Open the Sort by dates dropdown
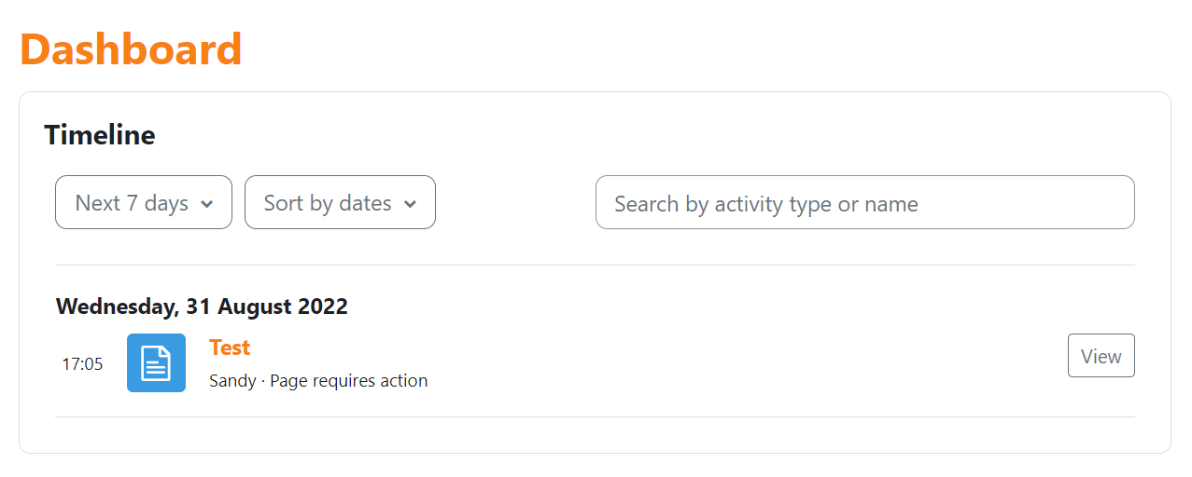 click(340, 202)
